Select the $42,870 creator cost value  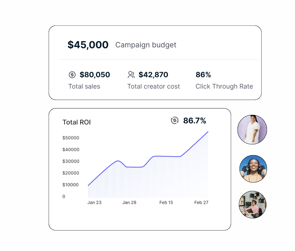pos(153,75)
